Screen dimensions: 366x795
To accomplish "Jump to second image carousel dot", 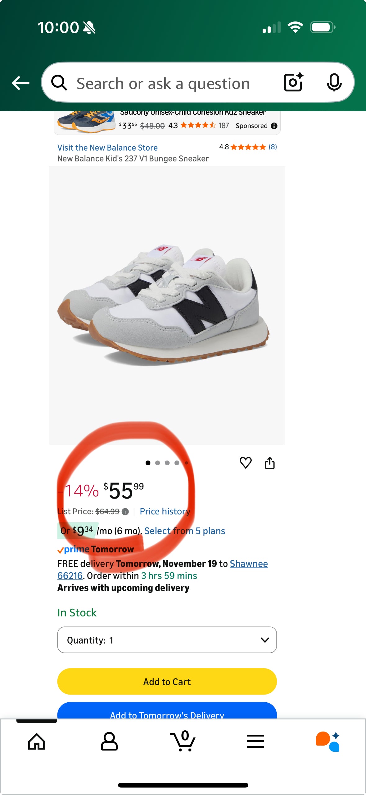I will click(x=158, y=463).
